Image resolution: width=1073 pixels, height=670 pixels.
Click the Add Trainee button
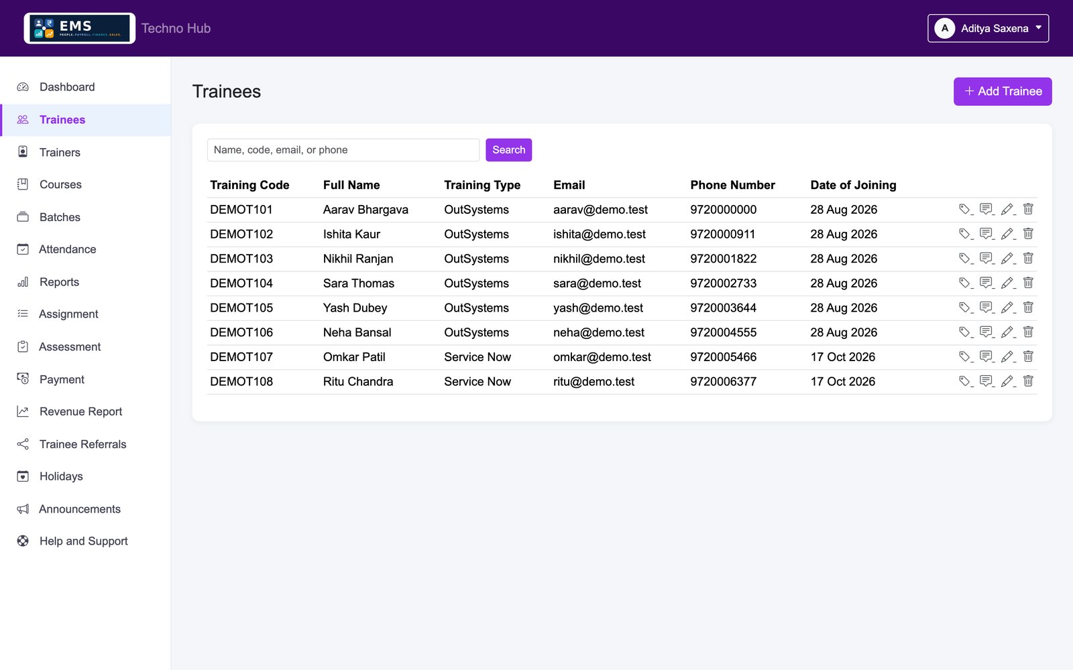1003,91
